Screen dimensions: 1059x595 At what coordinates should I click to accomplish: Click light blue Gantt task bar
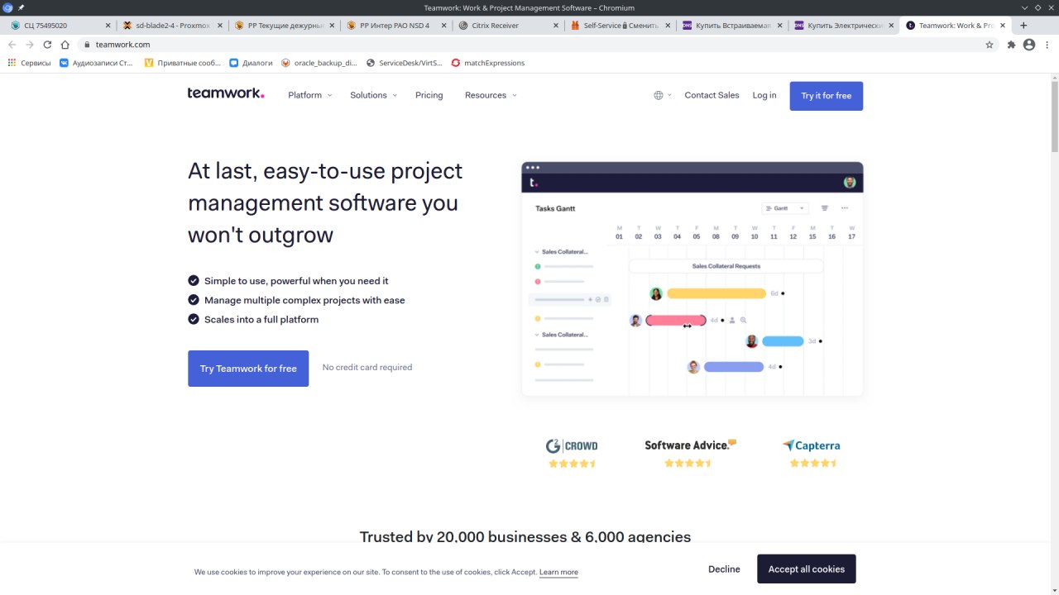[783, 341]
